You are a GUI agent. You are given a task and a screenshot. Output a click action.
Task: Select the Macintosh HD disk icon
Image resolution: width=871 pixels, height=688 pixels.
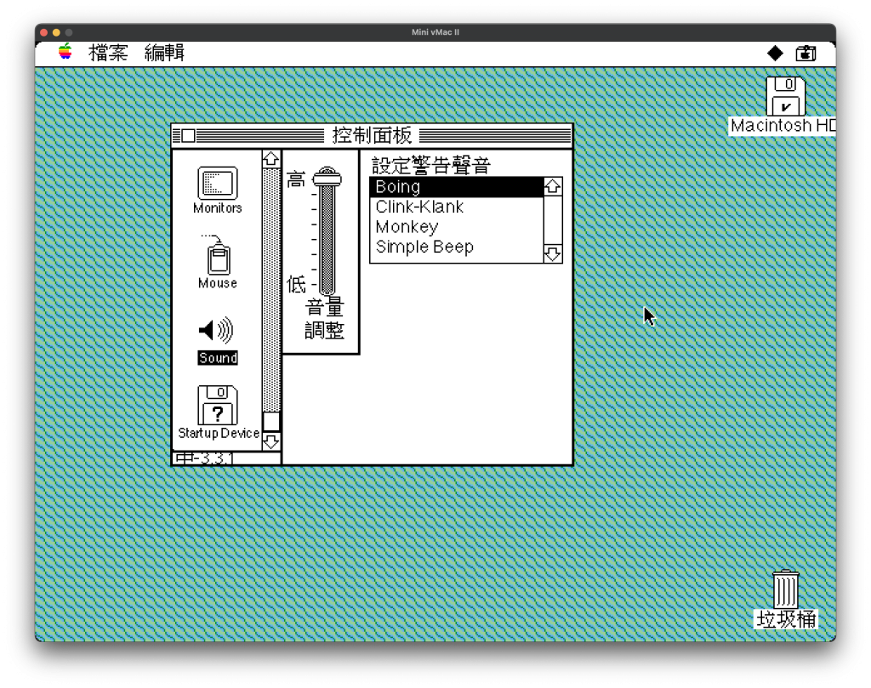pos(785,97)
